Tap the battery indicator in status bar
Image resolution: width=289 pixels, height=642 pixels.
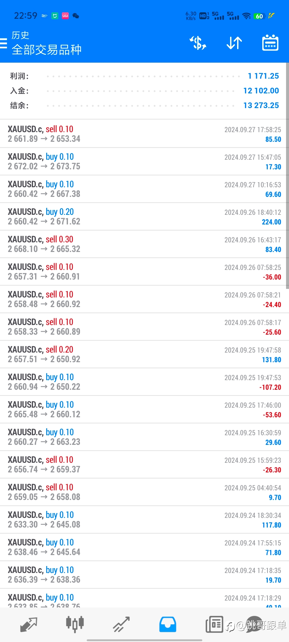(x=259, y=16)
